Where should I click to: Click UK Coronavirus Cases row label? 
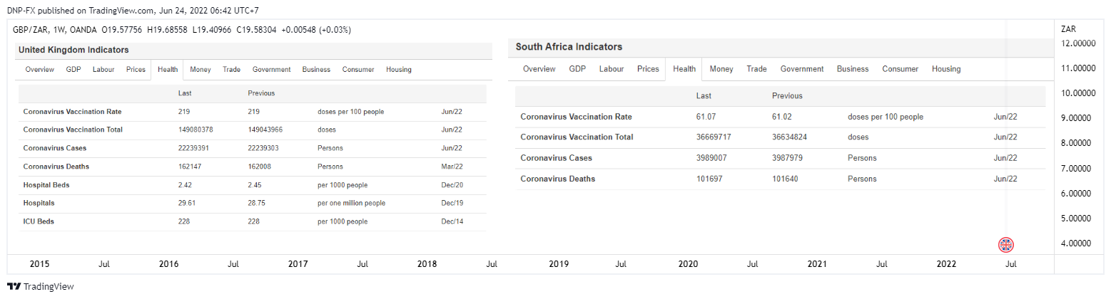click(x=56, y=148)
